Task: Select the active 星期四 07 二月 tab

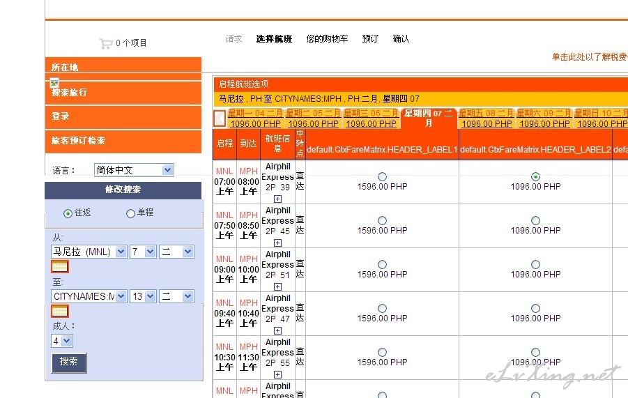Action: tap(428, 118)
